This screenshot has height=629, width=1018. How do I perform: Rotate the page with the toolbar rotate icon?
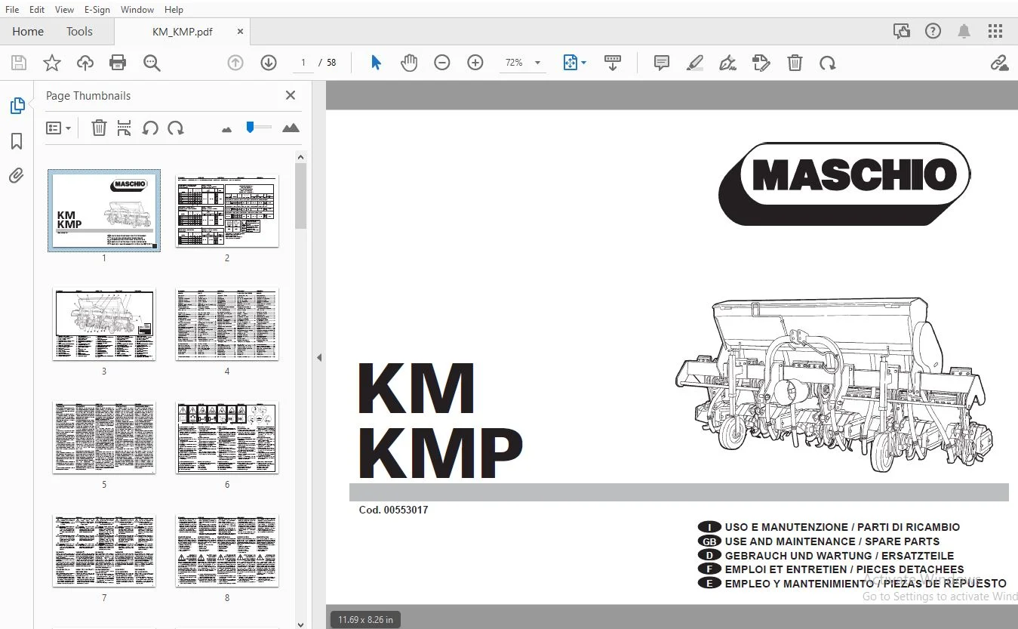(x=828, y=63)
